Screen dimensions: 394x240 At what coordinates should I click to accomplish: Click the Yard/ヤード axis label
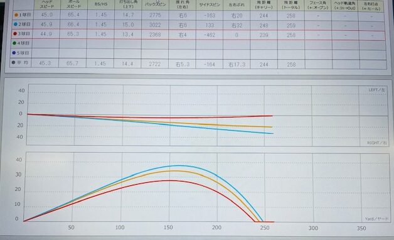(x=376, y=219)
